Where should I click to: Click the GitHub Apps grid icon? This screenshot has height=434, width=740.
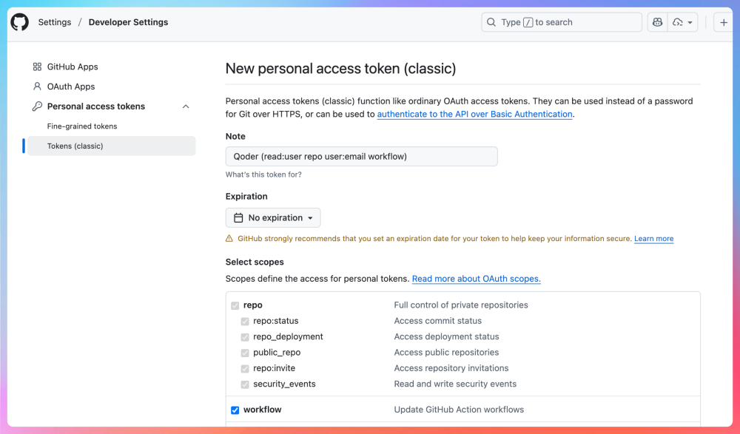pyautogui.click(x=37, y=67)
